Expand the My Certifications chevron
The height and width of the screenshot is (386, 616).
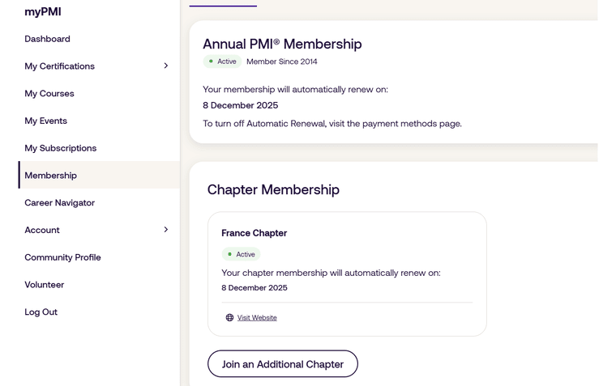(x=166, y=66)
